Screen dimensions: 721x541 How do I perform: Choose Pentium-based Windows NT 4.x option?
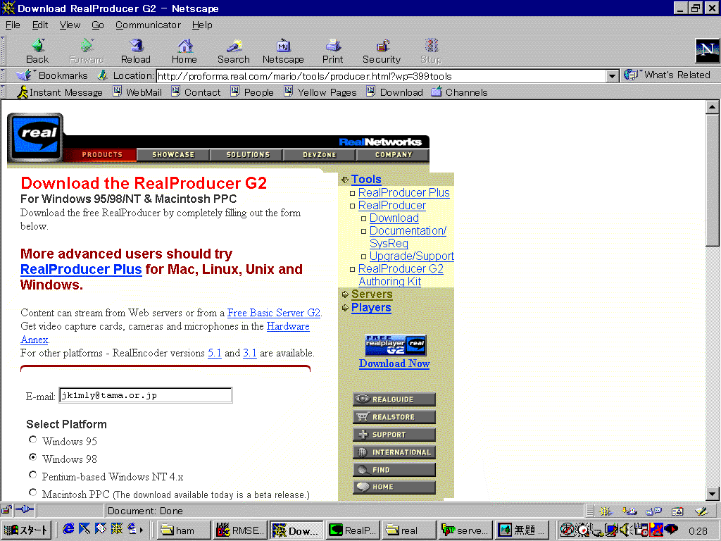[32, 475]
